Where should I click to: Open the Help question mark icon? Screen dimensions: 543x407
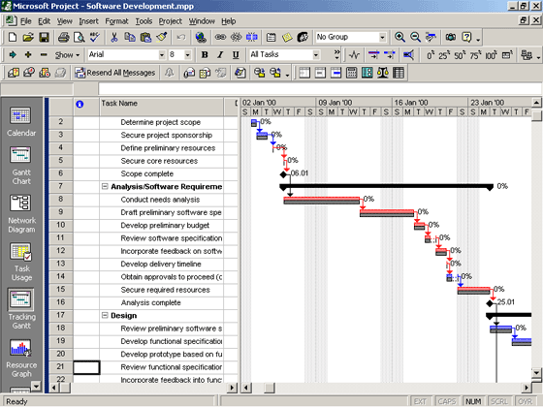pos(466,37)
